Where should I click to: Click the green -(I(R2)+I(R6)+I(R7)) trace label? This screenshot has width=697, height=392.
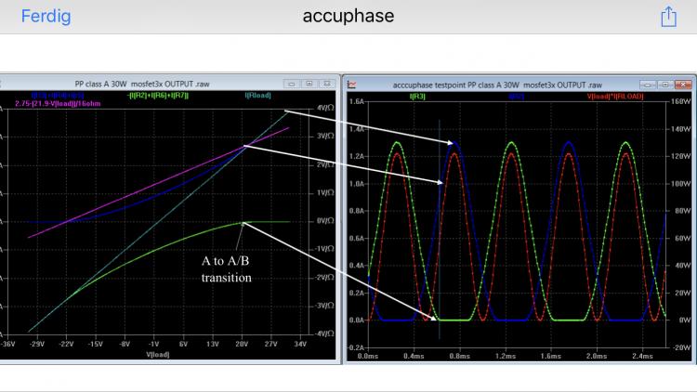pyautogui.click(x=157, y=96)
